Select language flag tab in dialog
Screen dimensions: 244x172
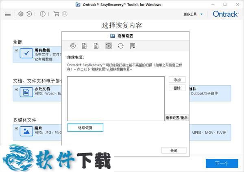(133, 46)
